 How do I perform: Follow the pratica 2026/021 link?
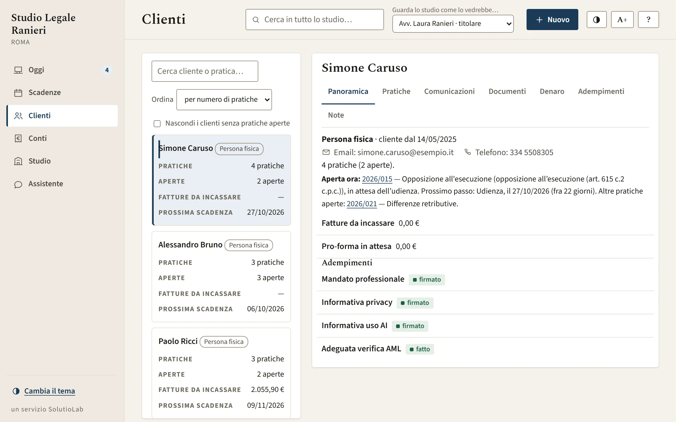[362, 204]
